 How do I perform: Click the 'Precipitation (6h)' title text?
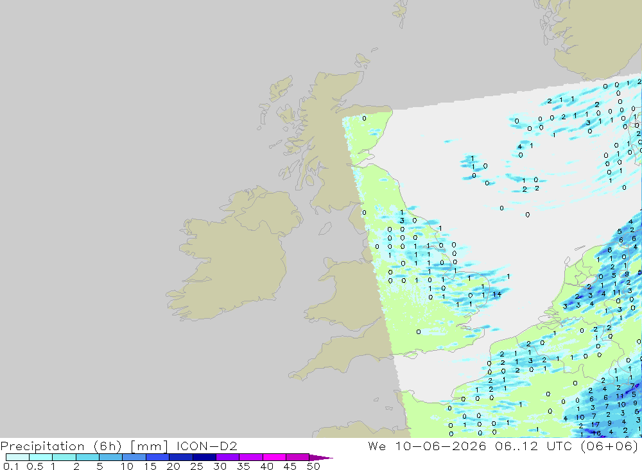point(61,446)
